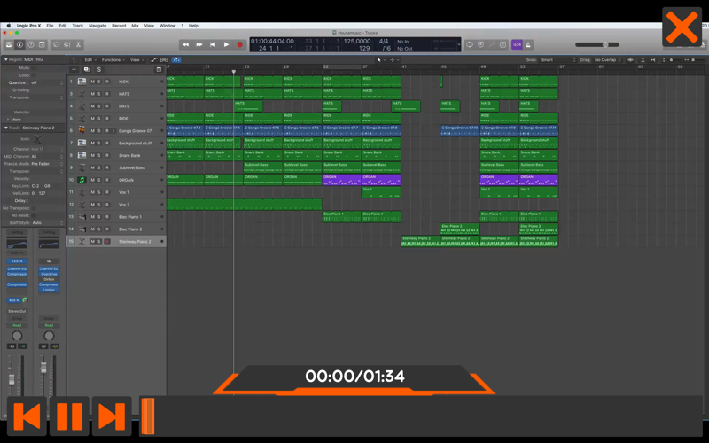The image size is (709, 443).
Task: Open the Edit dropdown in Tracks area
Action: click(x=90, y=59)
